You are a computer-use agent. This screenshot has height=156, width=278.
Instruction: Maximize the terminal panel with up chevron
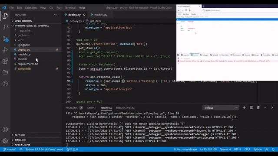265,107
